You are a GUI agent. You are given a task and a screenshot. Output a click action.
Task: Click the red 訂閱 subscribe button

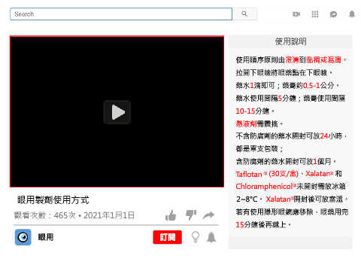pos(167,237)
